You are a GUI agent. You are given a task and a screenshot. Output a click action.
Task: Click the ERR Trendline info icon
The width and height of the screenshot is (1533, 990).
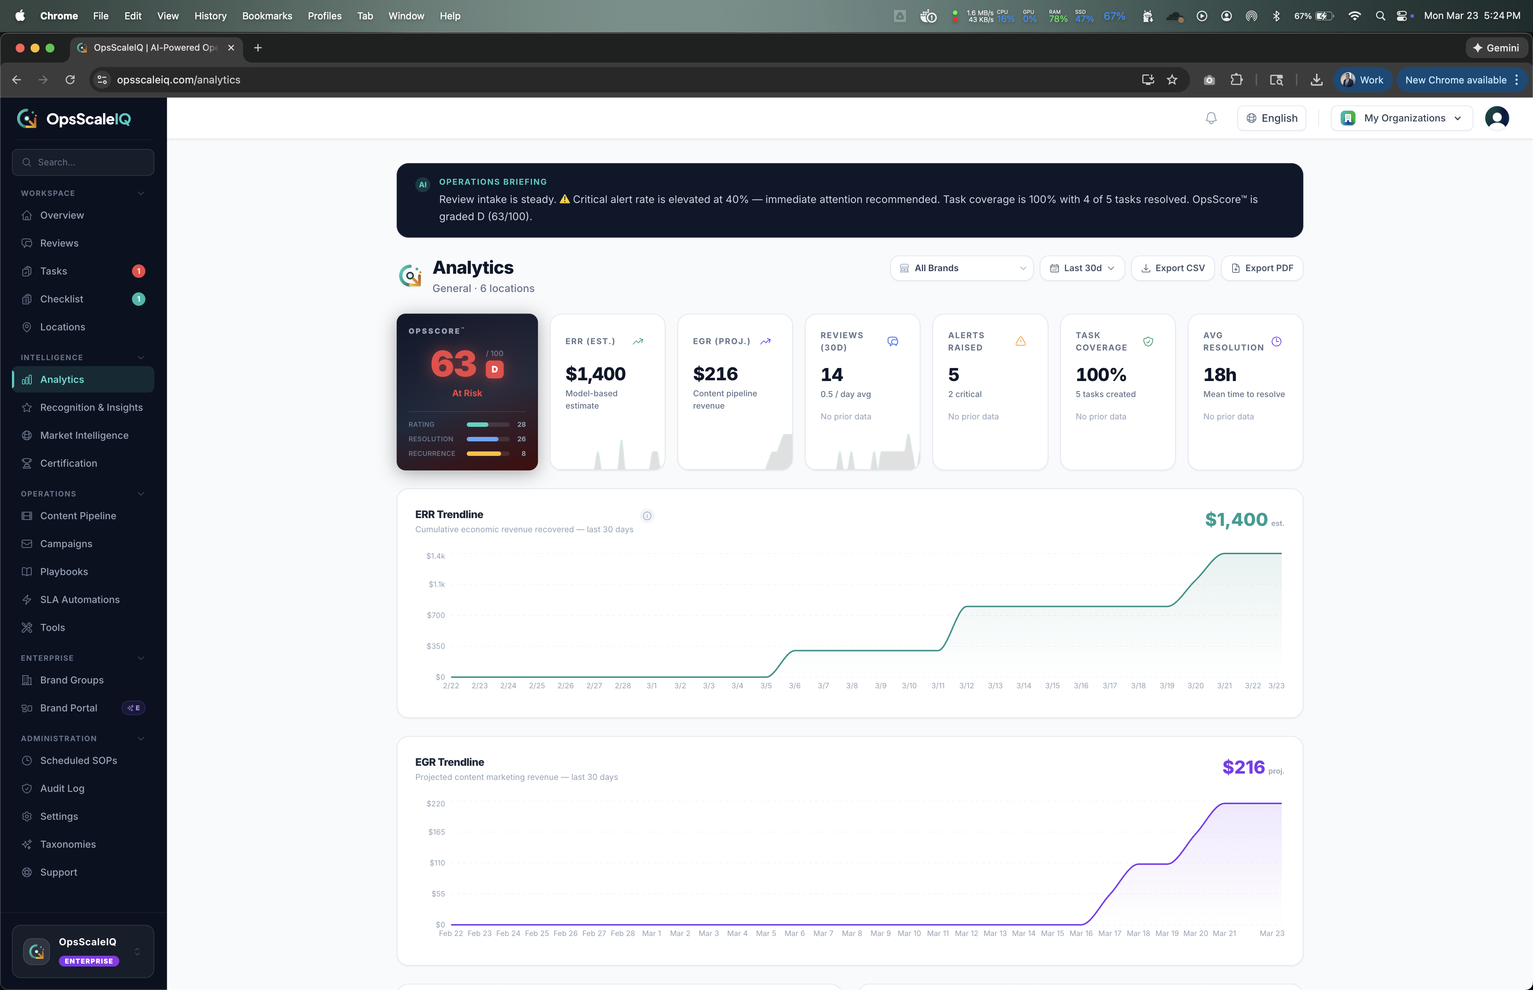[x=647, y=515]
